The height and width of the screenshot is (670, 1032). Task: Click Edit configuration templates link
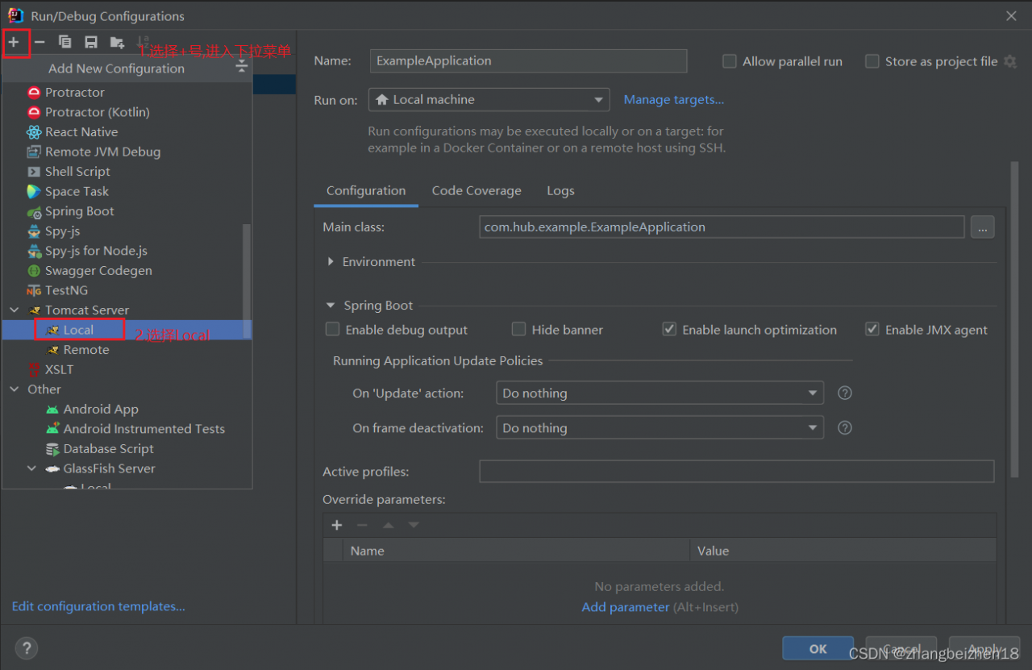point(98,606)
